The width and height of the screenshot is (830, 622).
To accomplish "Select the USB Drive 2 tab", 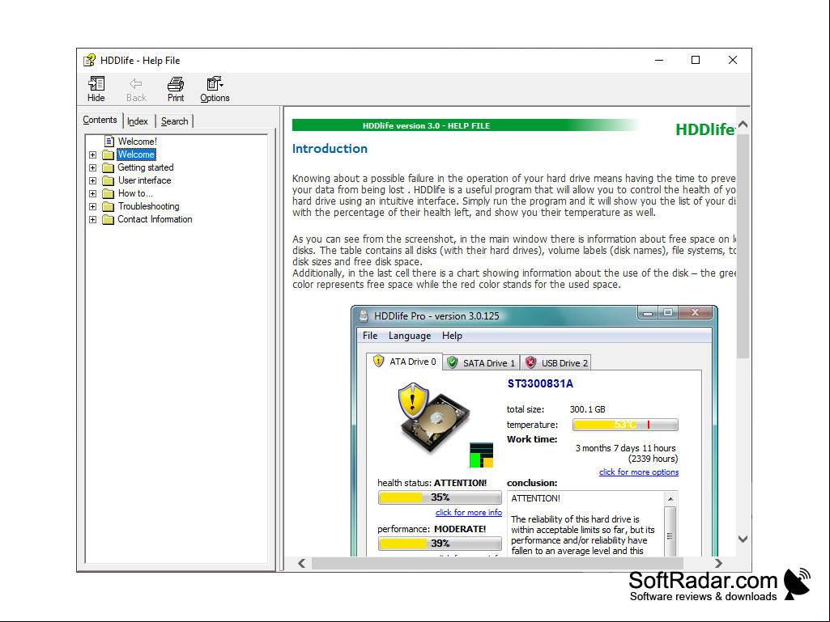I will point(555,363).
